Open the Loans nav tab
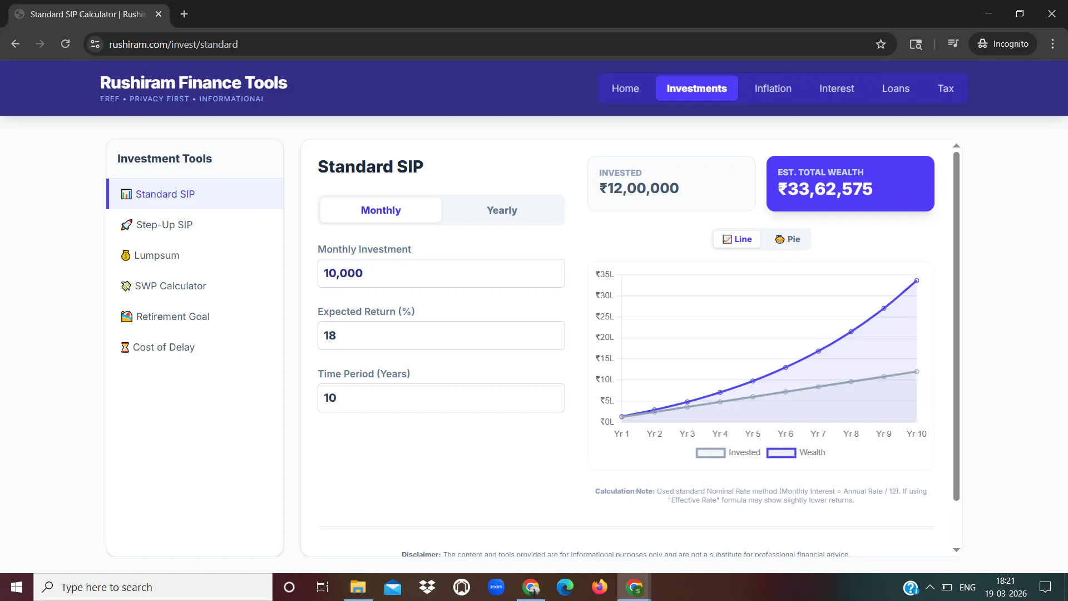Screen dimensions: 1068x601 [x=896, y=88]
